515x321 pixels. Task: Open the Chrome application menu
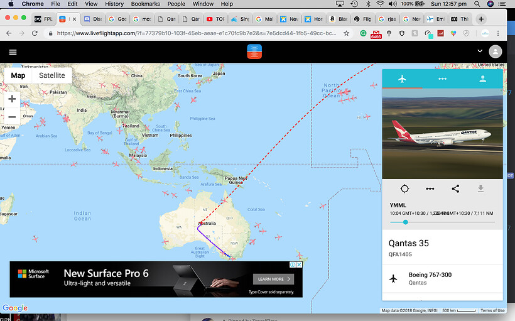pos(33,4)
